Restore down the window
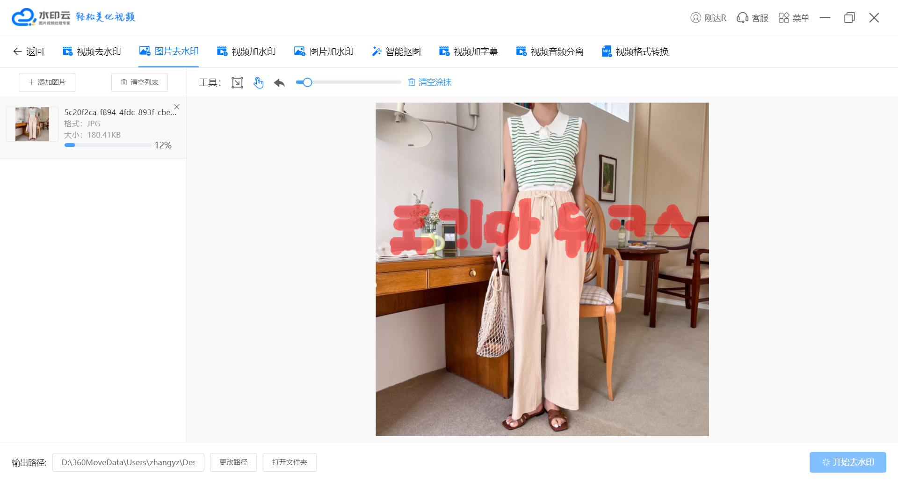Screen dimensions: 898x482 pos(849,18)
